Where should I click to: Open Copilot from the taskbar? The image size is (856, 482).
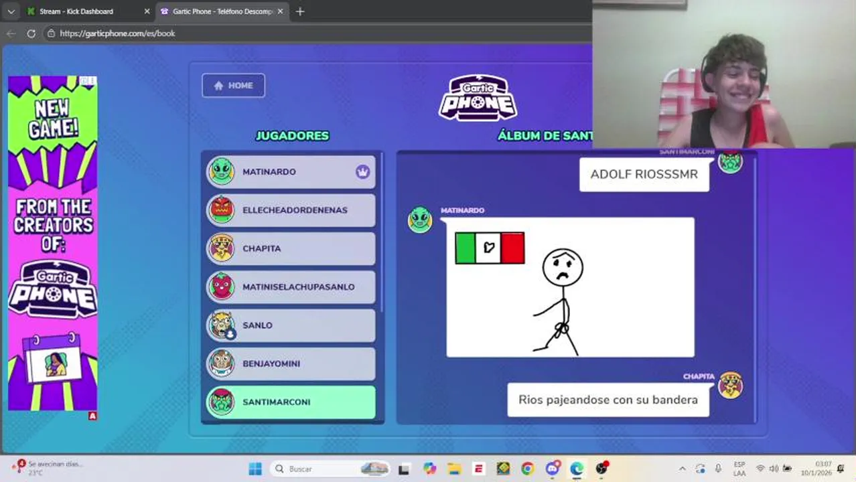[x=429, y=469]
